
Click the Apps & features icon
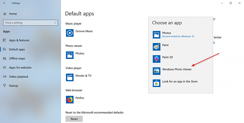coord(5,40)
